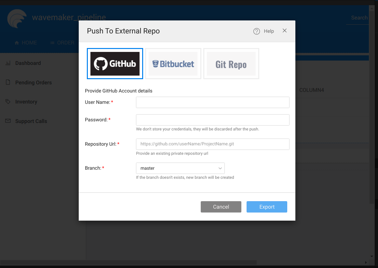The height and width of the screenshot is (268, 378).
Task: Cancel the push to external repo
Action: [221, 207]
